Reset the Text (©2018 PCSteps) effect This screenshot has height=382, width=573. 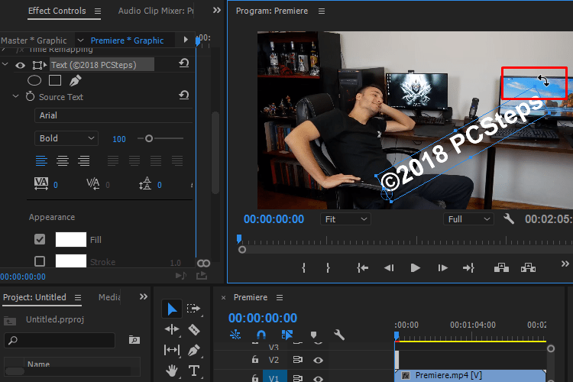184,63
